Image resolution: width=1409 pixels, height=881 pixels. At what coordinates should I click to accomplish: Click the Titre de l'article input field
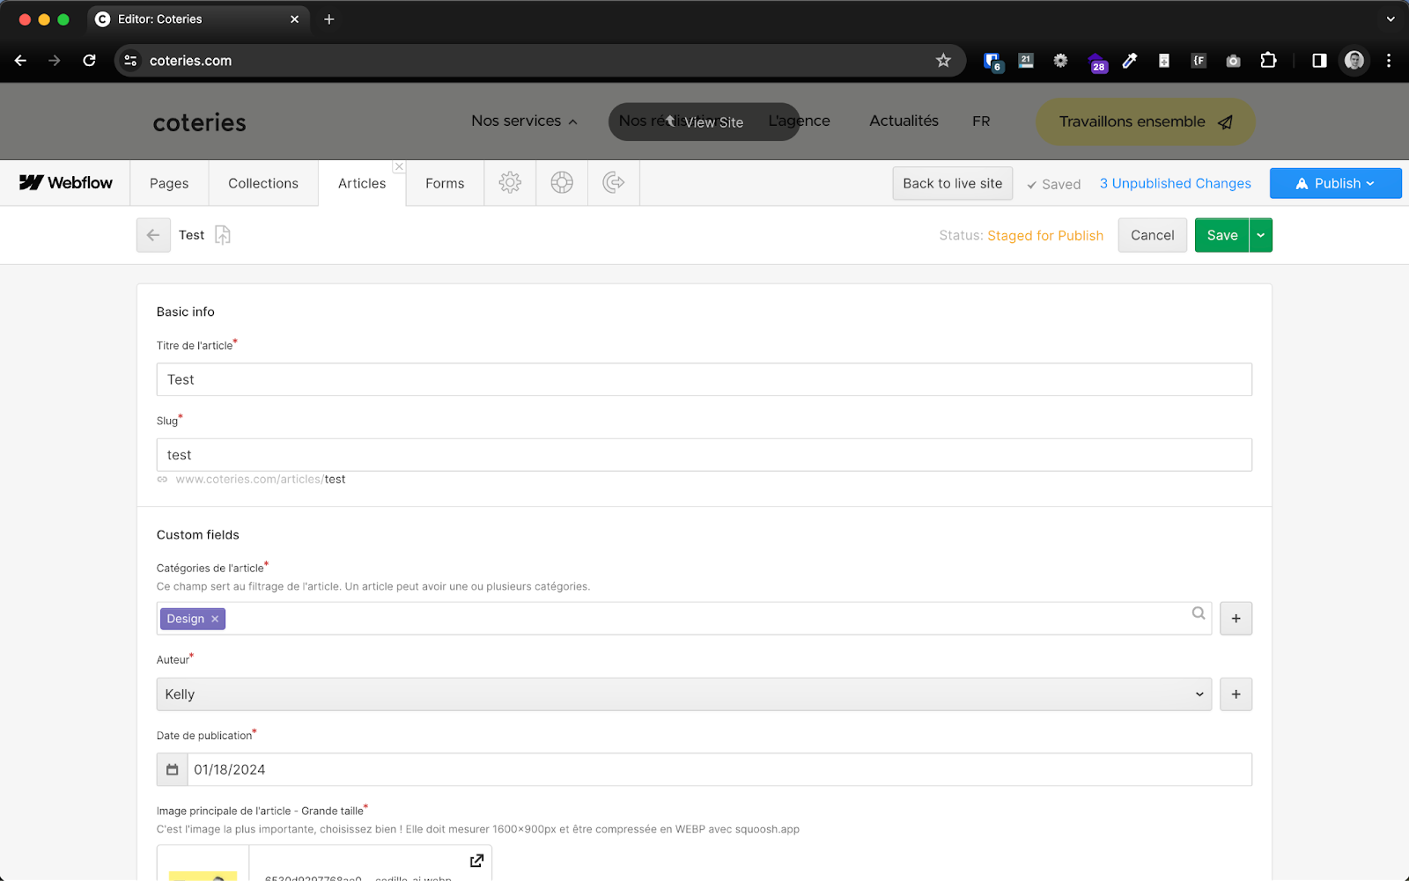coord(704,379)
